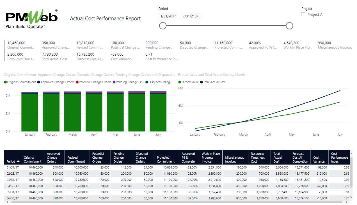Click the Approved Change Orders legend marker

[x=39, y=82]
